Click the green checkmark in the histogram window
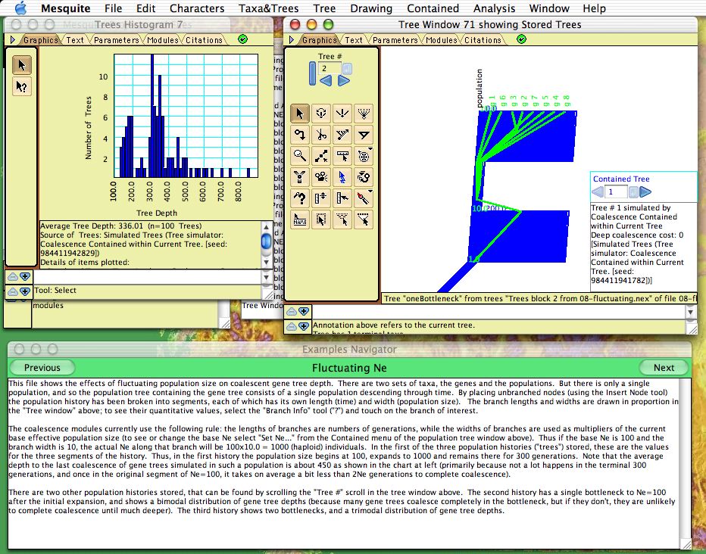 [242, 39]
